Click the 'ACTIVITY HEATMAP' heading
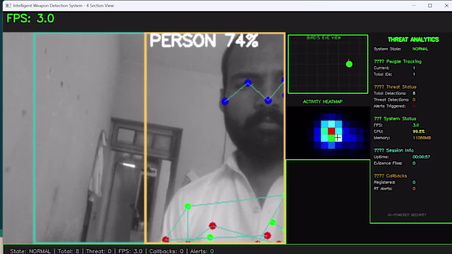The height and width of the screenshot is (254, 452). click(323, 102)
